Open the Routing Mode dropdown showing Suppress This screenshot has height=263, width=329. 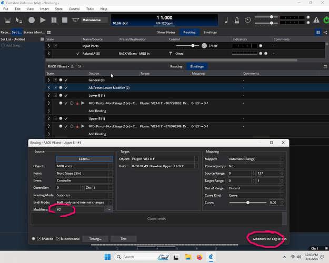(x=84, y=195)
